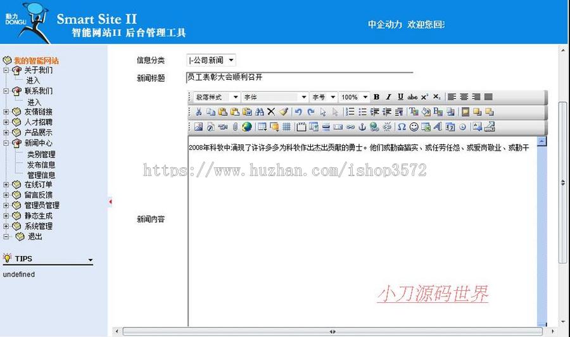The height and width of the screenshot is (337, 570).
Task: Click the table grid icon
Action: coord(286,127)
